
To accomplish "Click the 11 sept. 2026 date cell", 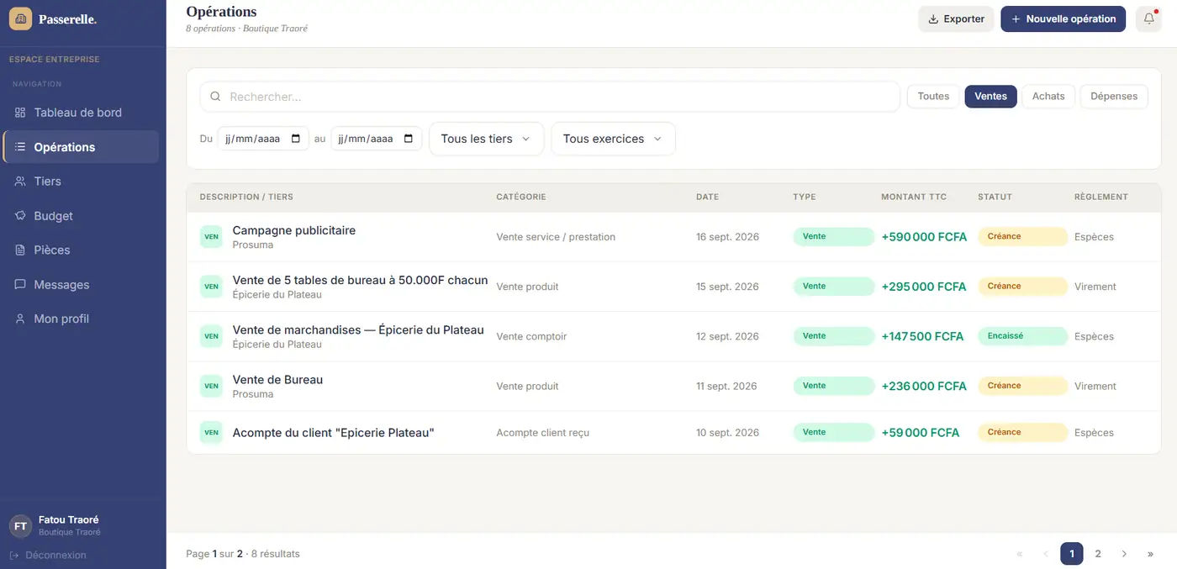I will pyautogui.click(x=726, y=387).
